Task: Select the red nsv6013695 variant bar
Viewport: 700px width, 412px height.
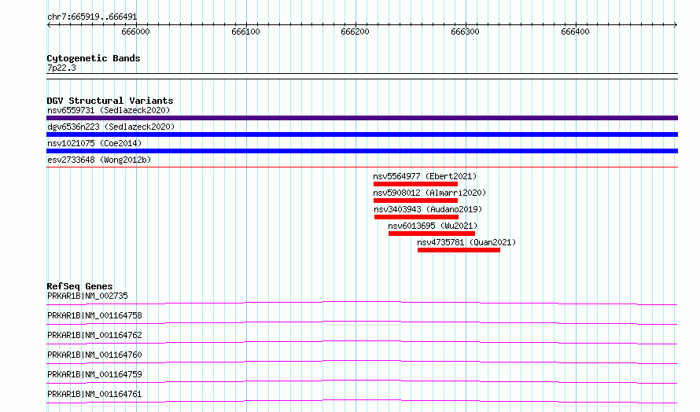Action: 432,234
